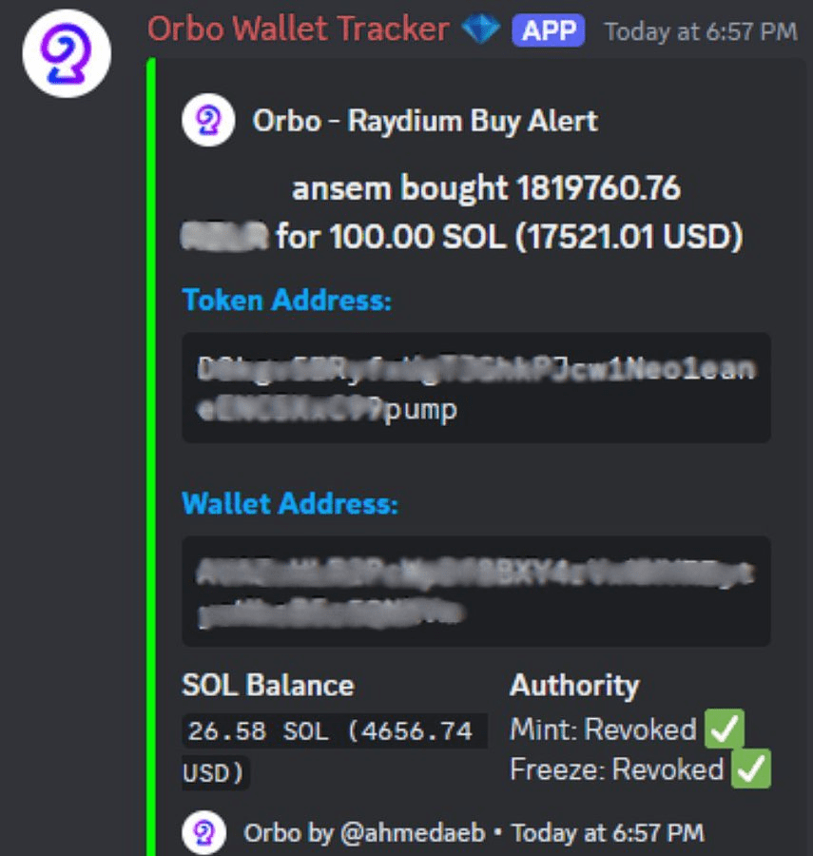Click the Orbo Wallet Tracker profile avatar
This screenshot has height=856, width=813.
[x=67, y=53]
